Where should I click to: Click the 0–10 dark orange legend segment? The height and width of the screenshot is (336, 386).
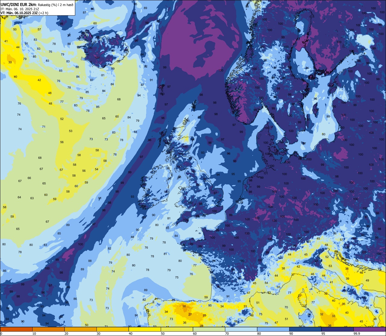coord(16,329)
